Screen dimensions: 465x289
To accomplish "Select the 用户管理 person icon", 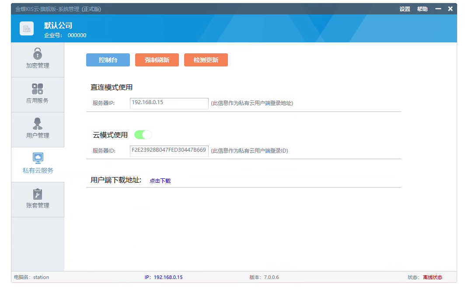I will tap(38, 124).
